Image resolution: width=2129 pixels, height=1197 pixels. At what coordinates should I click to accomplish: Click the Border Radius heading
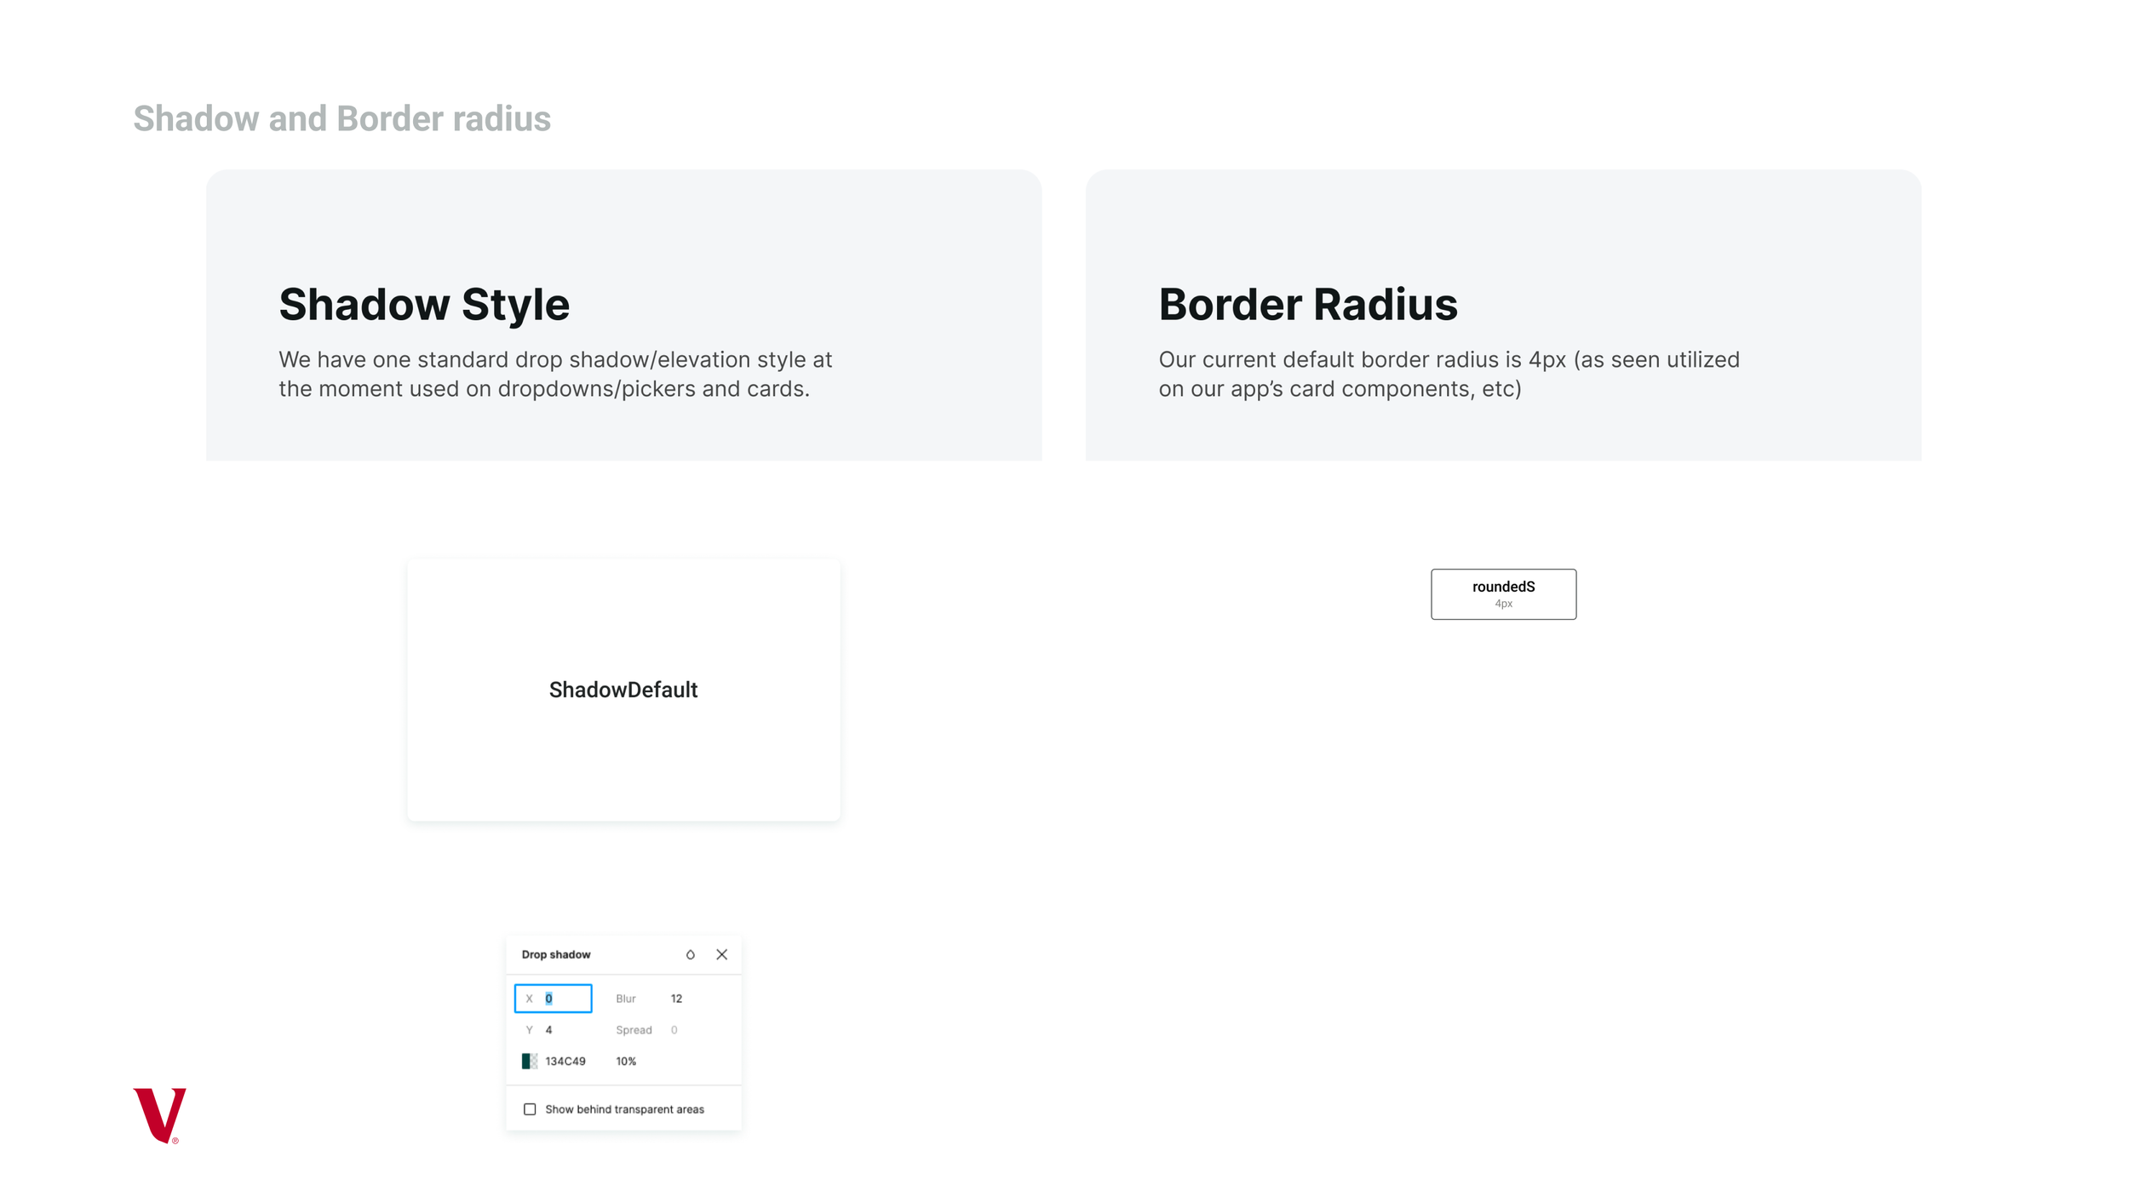1308,304
